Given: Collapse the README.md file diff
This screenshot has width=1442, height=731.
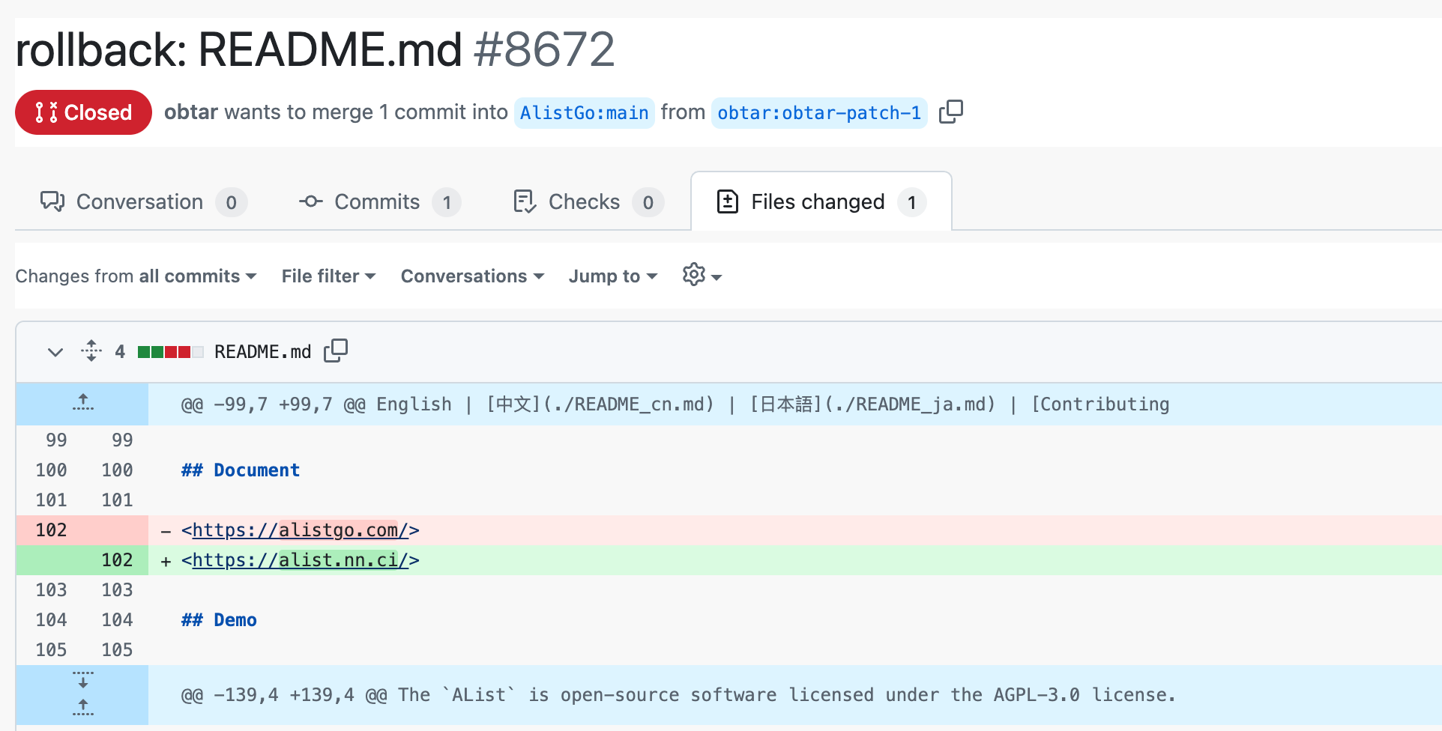Looking at the screenshot, I should click(55, 351).
